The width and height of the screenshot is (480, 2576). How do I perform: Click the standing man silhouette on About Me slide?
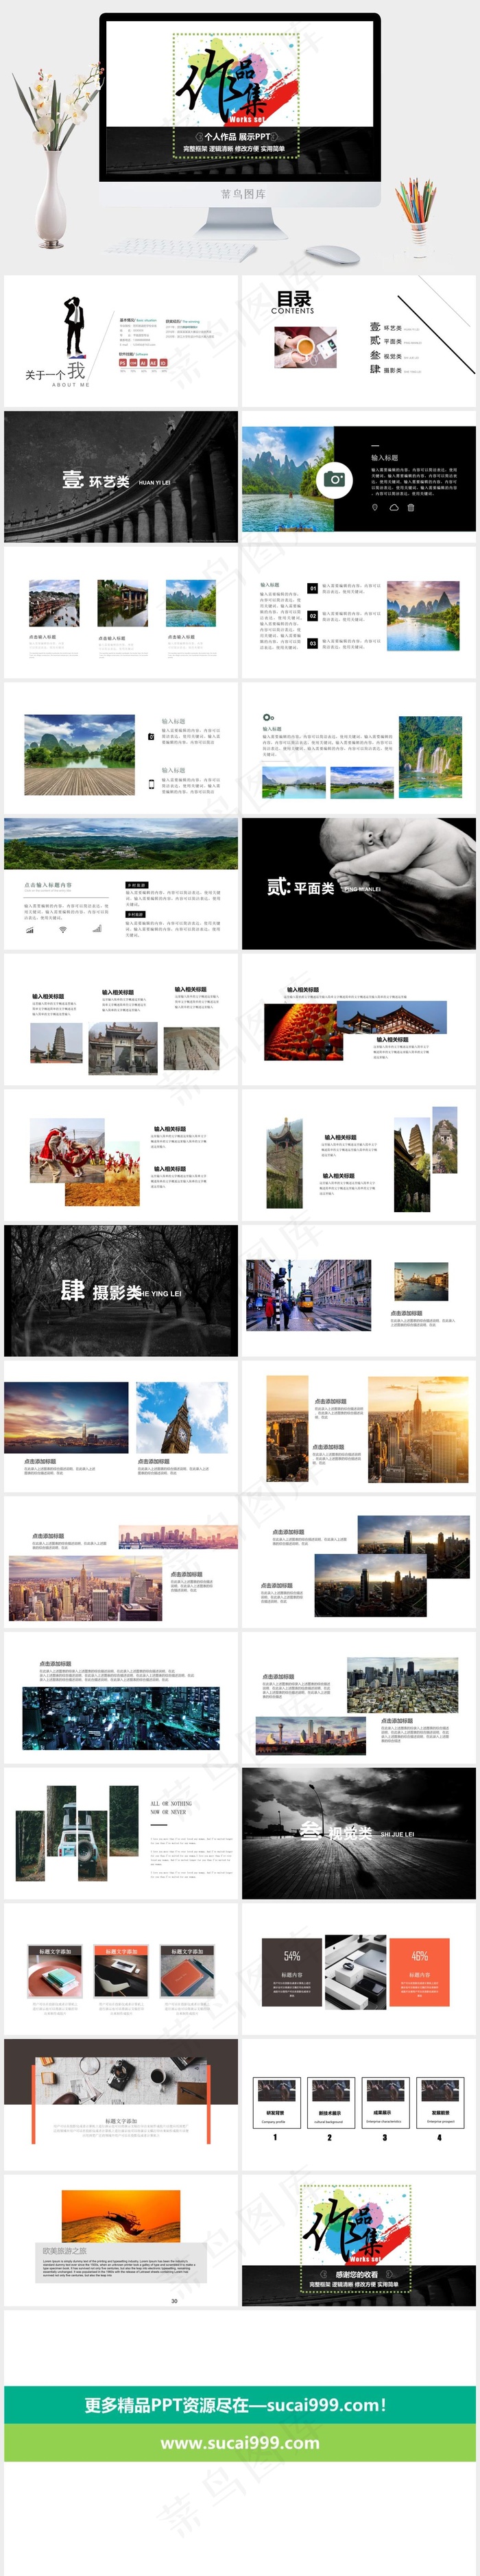(73, 326)
